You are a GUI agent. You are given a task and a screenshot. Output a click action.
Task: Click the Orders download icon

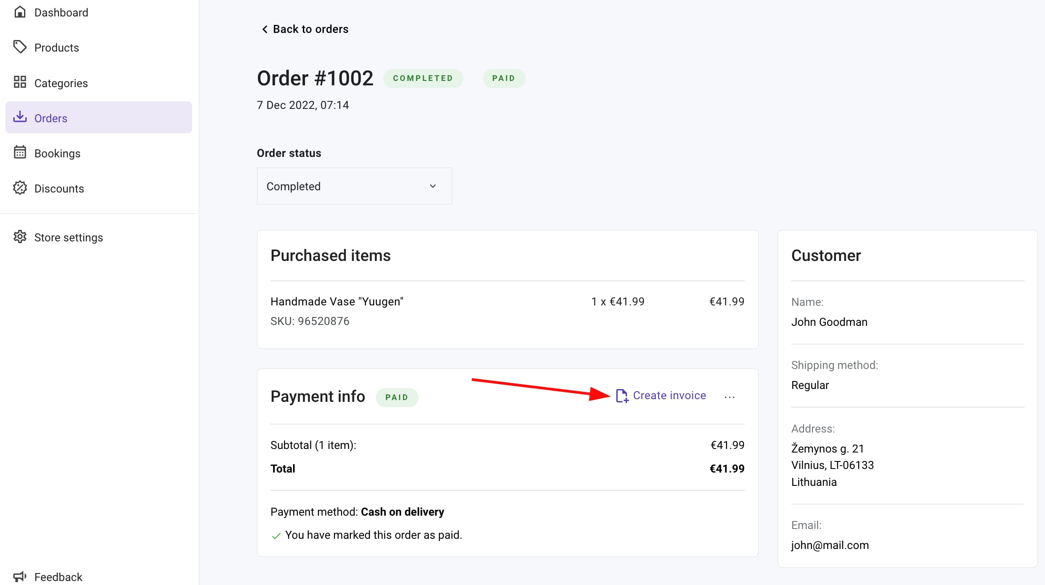coord(20,117)
